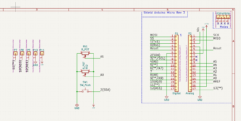
Task: Click the 2(SDA) label beside SW1
Action: [105, 90]
